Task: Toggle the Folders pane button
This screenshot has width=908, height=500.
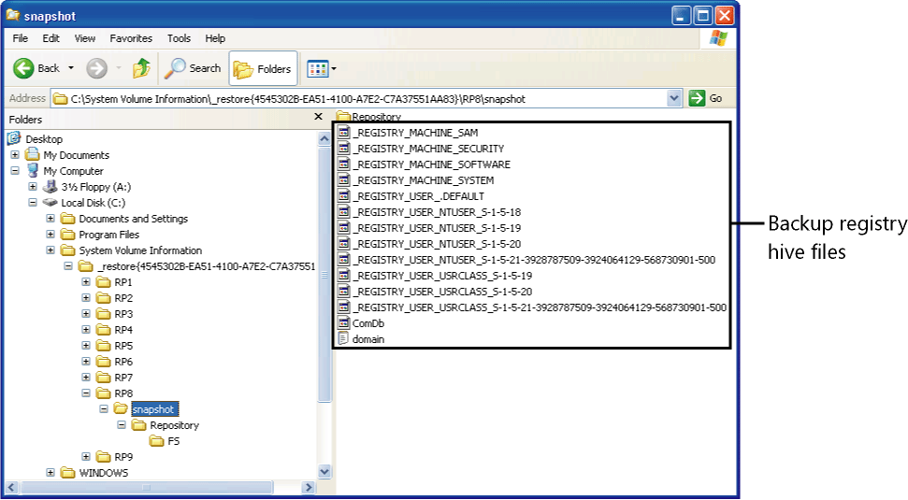Action: pos(263,69)
